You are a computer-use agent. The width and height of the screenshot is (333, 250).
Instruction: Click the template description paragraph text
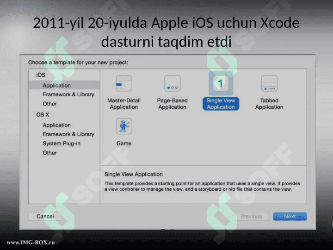[x=202, y=186]
